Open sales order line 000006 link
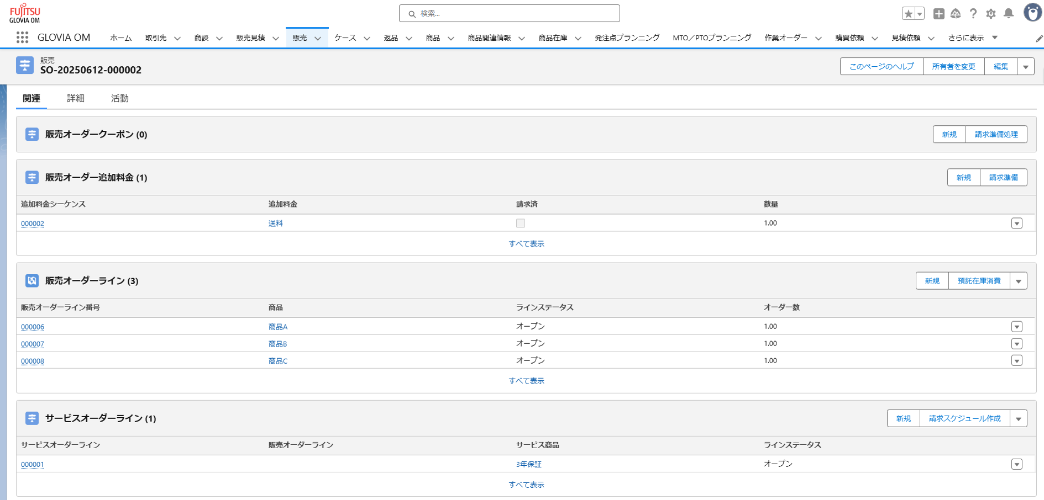The height and width of the screenshot is (500, 1044). coord(33,327)
